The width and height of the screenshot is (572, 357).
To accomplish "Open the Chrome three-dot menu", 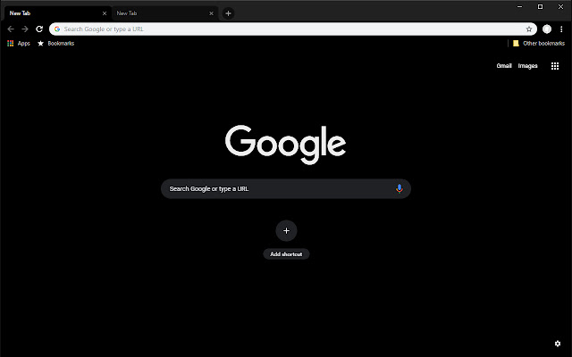I will 561,29.
